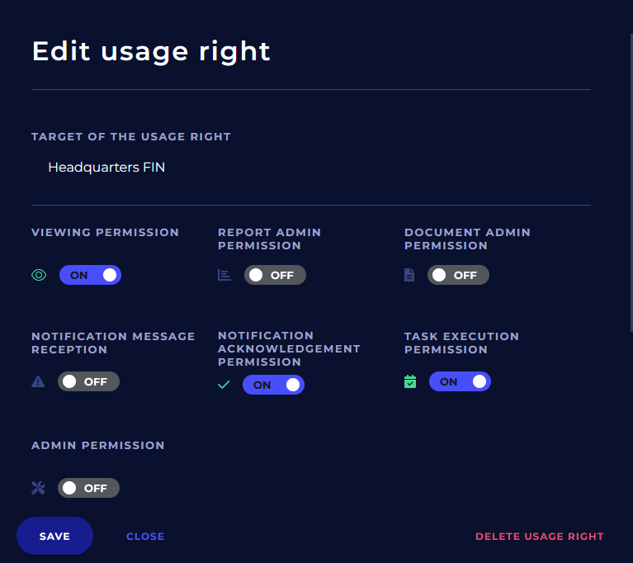Click the Edit usage right heading
Screen dimensions: 633x563
pos(151,51)
